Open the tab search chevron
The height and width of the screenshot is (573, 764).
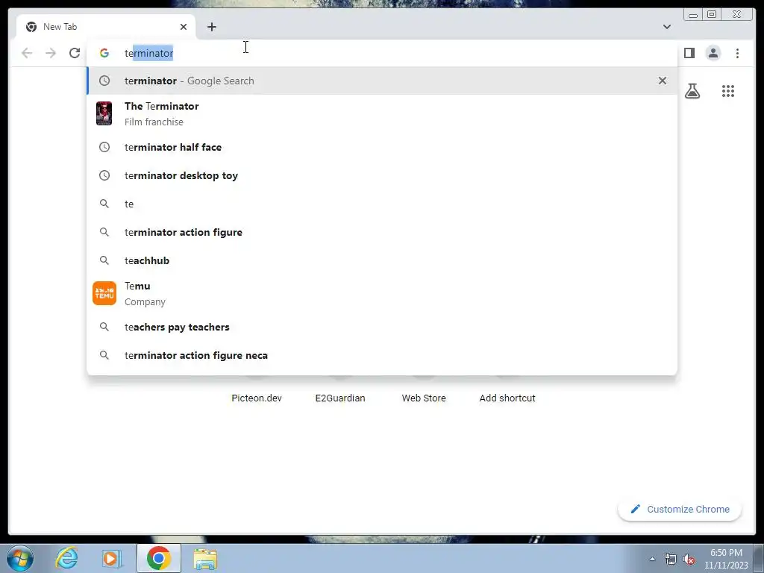[666, 27]
